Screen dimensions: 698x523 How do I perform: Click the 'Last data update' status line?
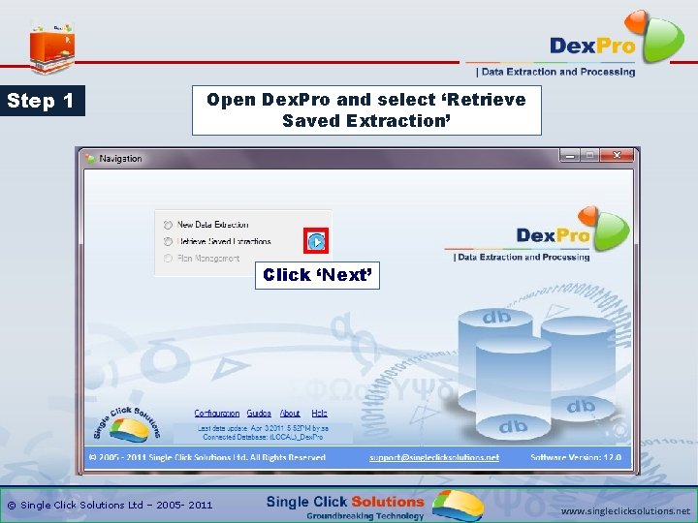pyautogui.click(x=263, y=428)
